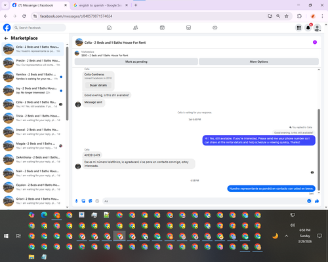Open the volume speaker icon in tray
The height and width of the screenshot is (262, 328).
pyautogui.click(x=293, y=225)
